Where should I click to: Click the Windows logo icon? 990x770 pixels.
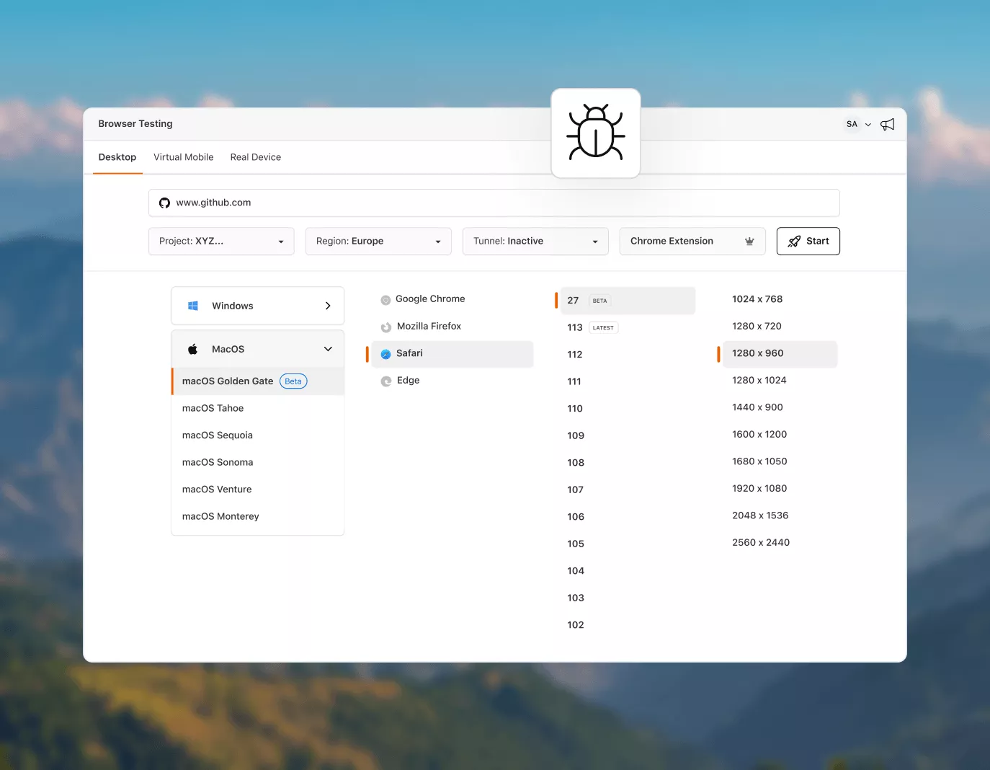[193, 306]
